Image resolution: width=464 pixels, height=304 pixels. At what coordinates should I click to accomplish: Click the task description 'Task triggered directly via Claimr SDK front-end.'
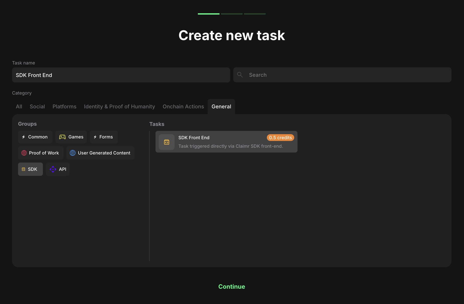[x=231, y=146]
